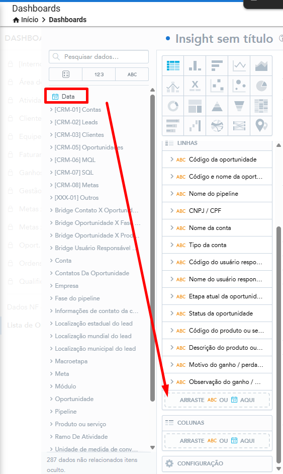Screen dimensions: 283x474
Task: Open the Produto ou serviço folder
Action: [x=78, y=424]
